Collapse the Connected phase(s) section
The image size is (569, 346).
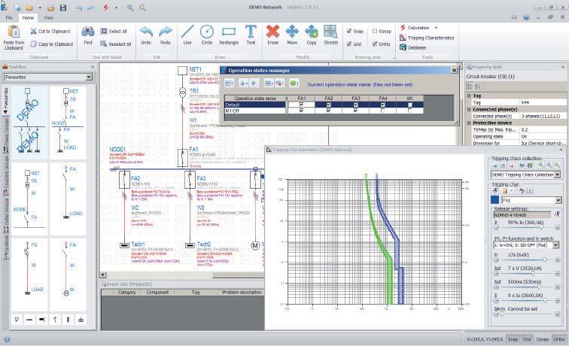click(x=469, y=109)
